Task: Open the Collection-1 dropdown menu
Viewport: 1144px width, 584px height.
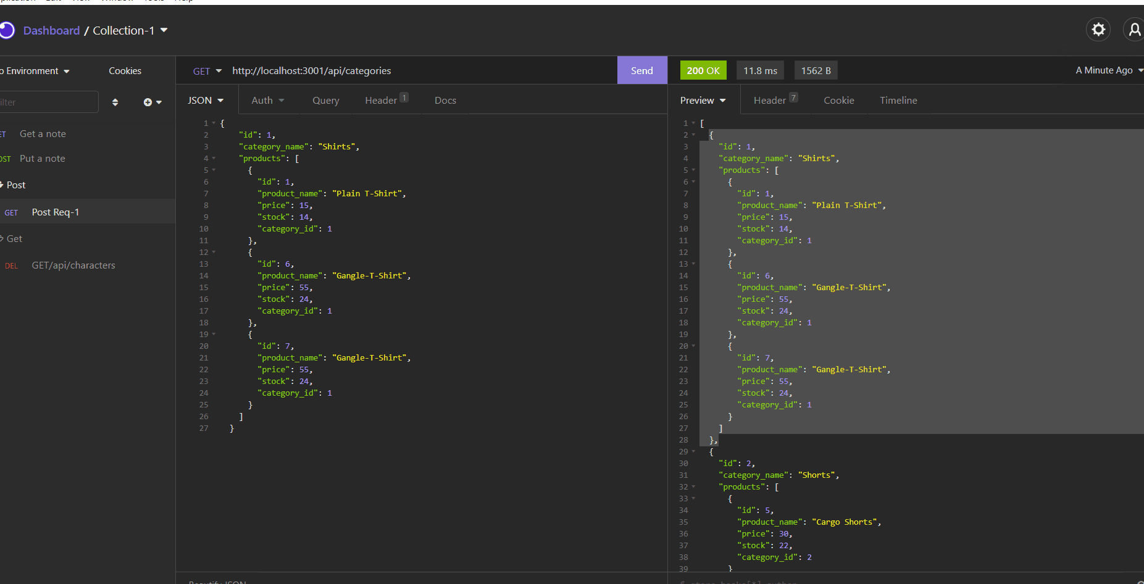Action: point(130,31)
